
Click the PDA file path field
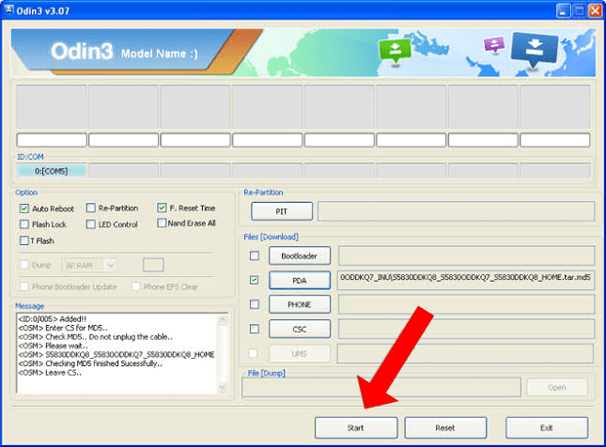465,280
